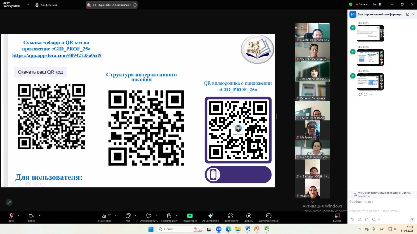Open Microsoft Edge from the taskbar
Viewport: 417px width, 234px height.
(x=228, y=229)
